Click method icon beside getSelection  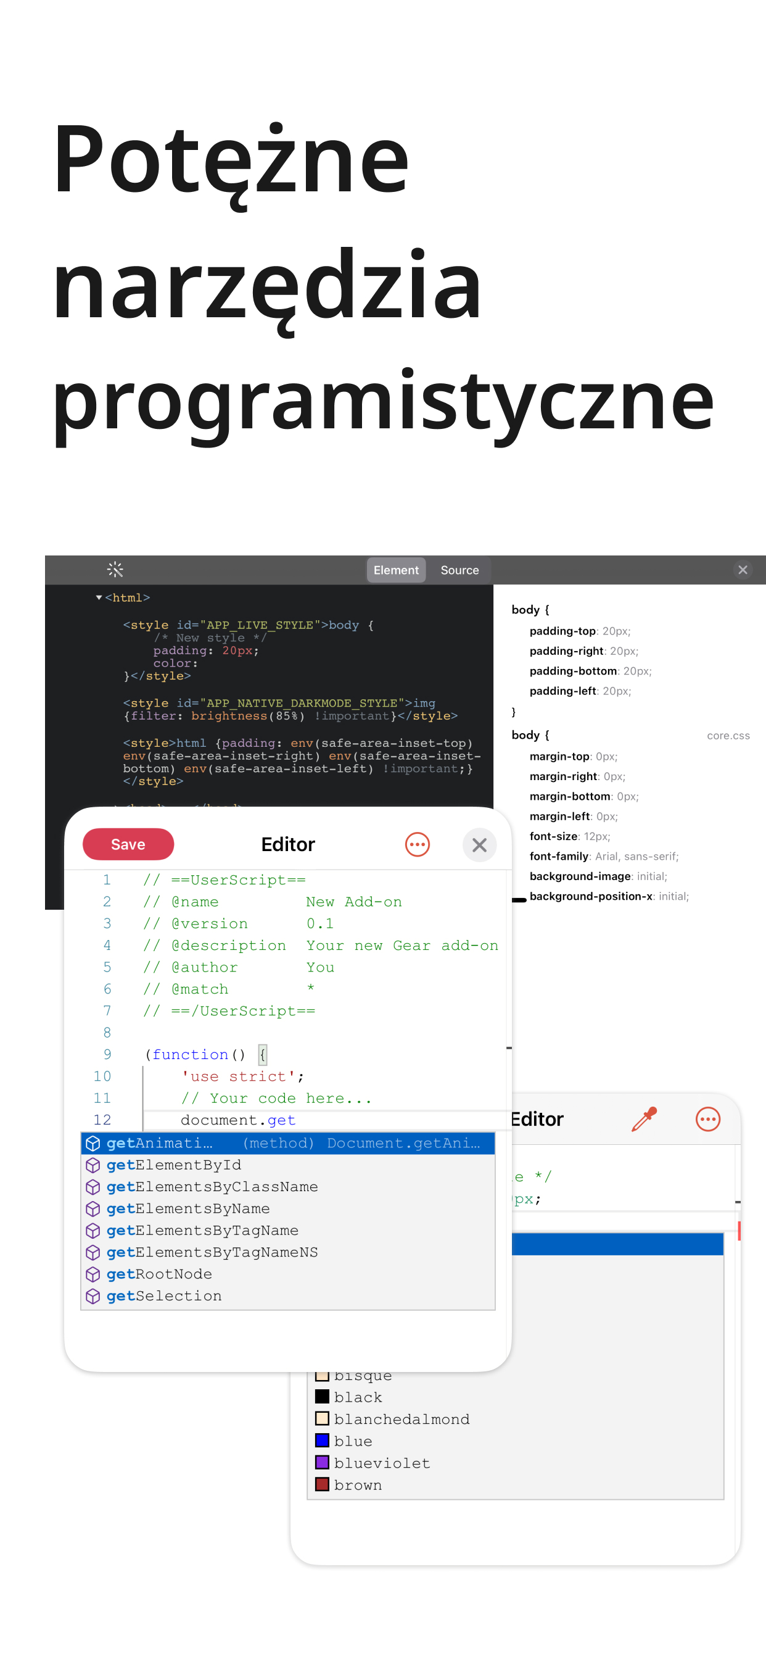(x=93, y=1297)
